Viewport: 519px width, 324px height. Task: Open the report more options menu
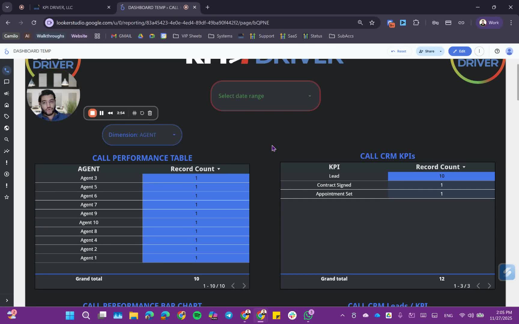pos(479,51)
